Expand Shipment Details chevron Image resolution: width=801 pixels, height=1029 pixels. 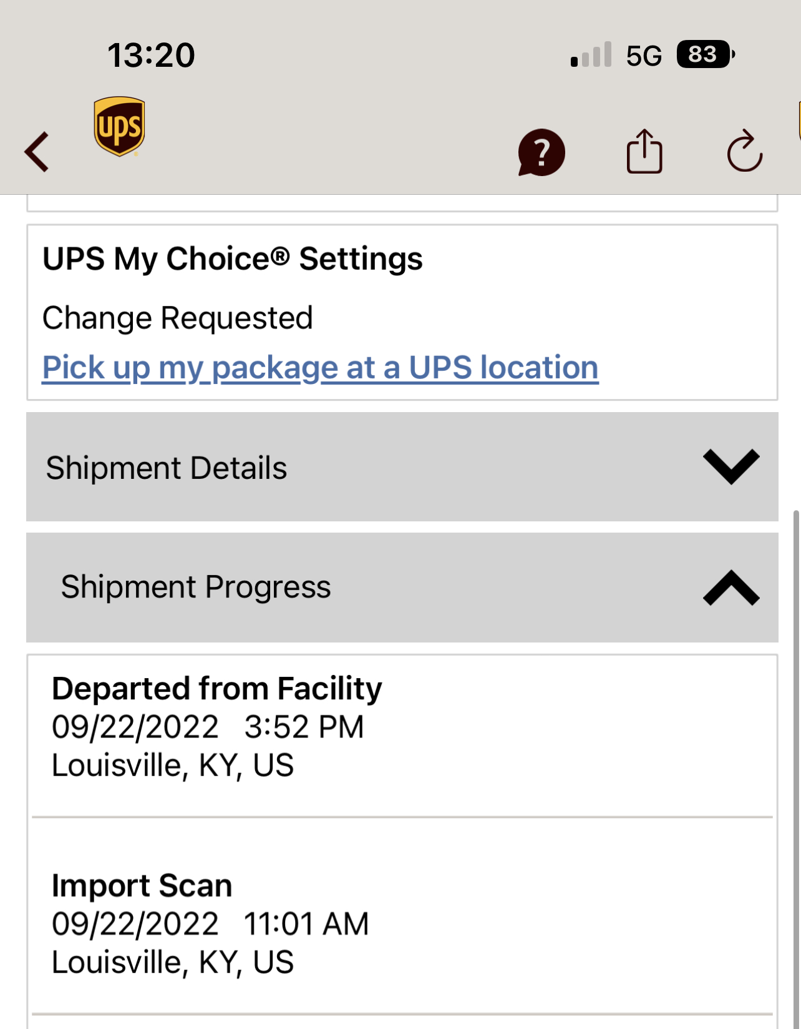tap(731, 466)
